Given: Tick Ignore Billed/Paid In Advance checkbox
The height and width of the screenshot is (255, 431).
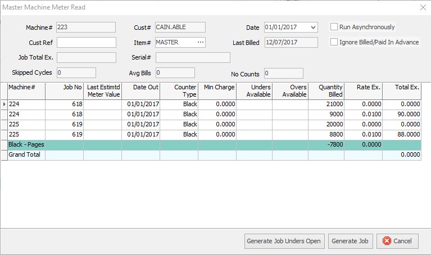Looking at the screenshot, I should point(334,42).
